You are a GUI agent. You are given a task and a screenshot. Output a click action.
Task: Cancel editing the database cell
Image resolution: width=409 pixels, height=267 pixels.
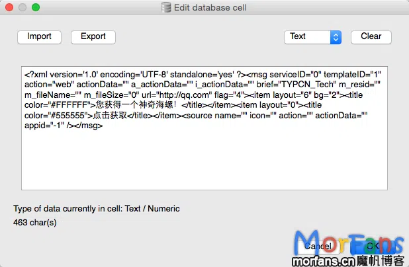pyautogui.click(x=318, y=246)
